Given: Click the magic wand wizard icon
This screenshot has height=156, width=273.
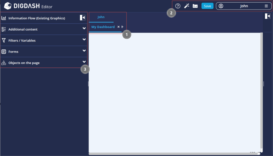Looking at the screenshot, I should (187, 6).
